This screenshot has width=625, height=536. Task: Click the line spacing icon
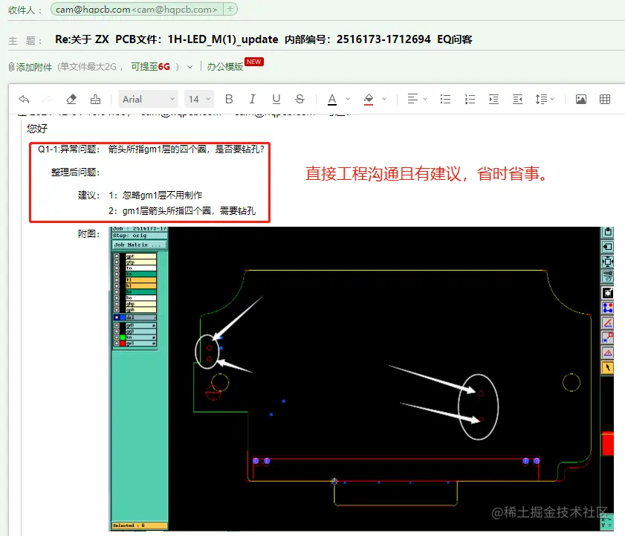click(541, 100)
